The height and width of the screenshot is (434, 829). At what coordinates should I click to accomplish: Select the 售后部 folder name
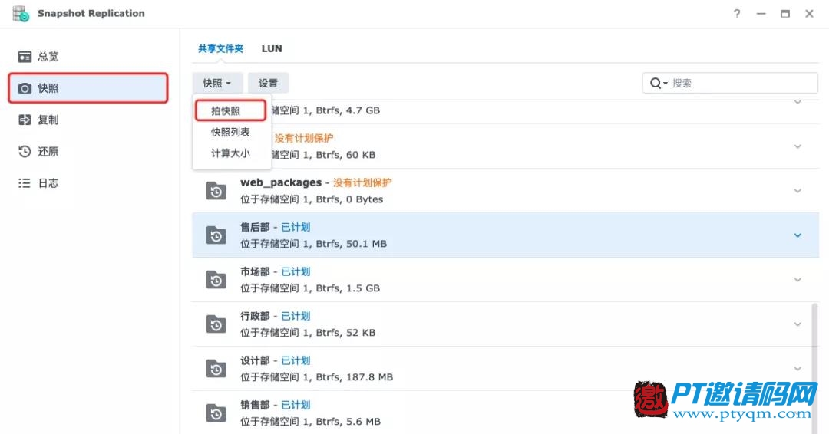pos(255,227)
